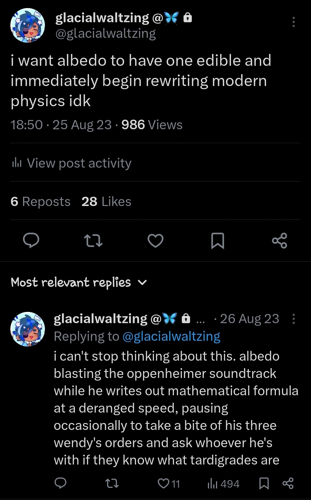Reply to the main albedo post
Viewport: 311px width, 500px height.
coord(31,241)
